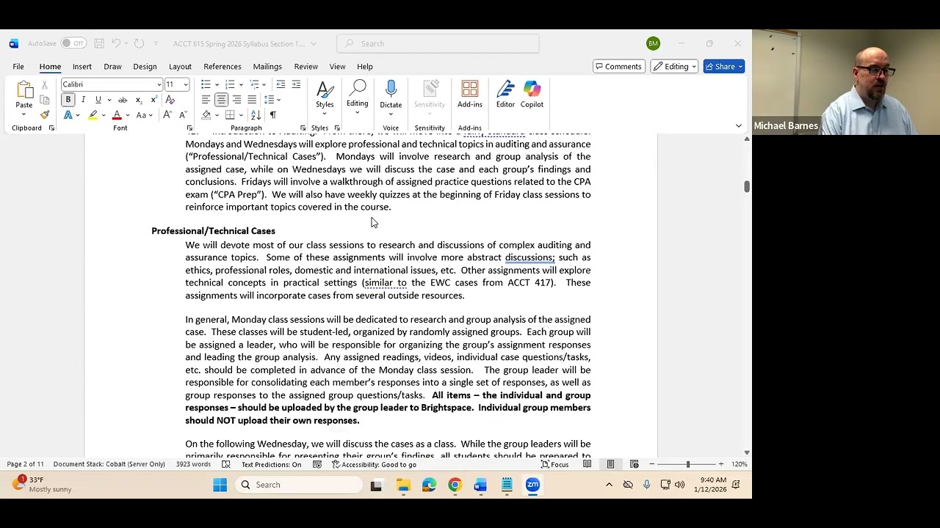Click the Undo arrow in title bar
This screenshot has height=528, width=940.
pos(115,43)
